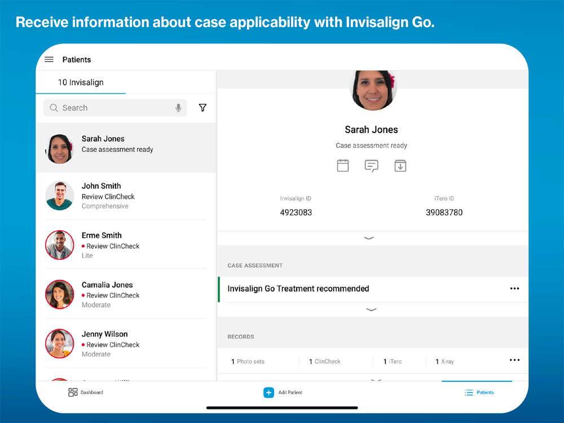Click 'Comprehensive' label under John Smith
Viewport: 564px width, 423px height.
(x=105, y=206)
